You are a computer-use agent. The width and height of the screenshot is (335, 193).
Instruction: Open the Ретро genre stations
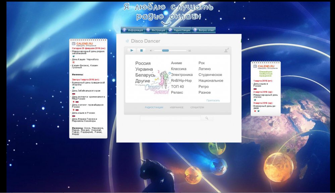pyautogui.click(x=204, y=87)
